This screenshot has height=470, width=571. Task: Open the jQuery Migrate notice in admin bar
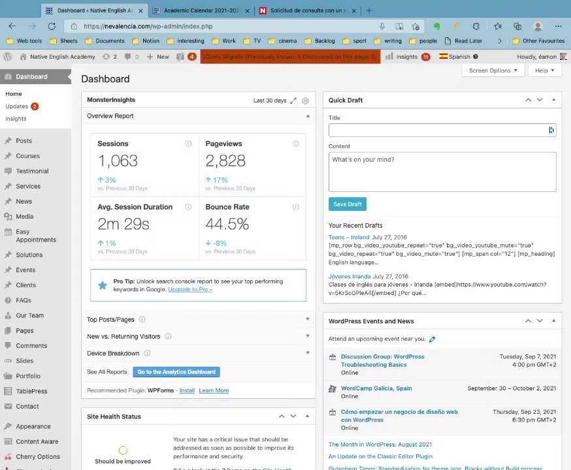(x=290, y=57)
